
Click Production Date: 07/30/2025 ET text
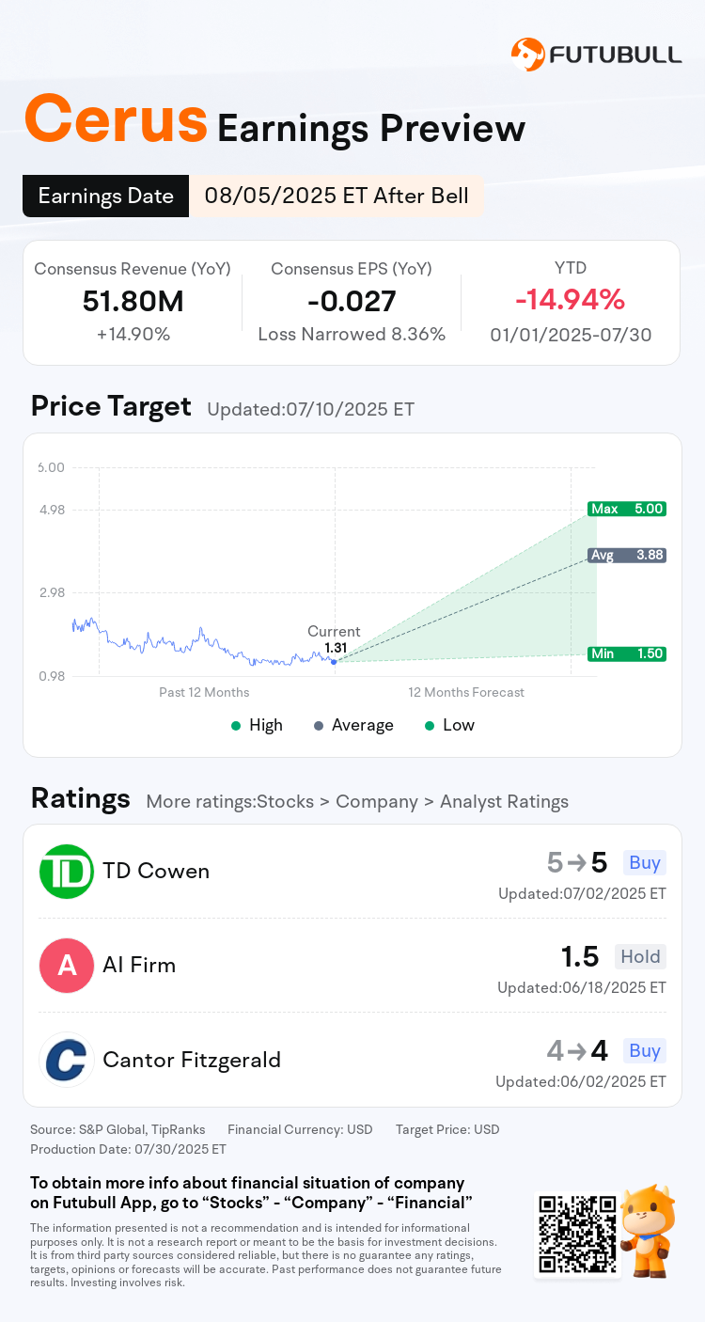[128, 1149]
